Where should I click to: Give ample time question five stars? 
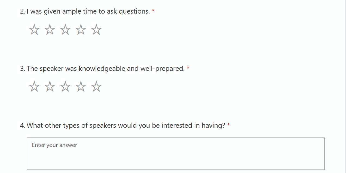pyautogui.click(x=96, y=30)
